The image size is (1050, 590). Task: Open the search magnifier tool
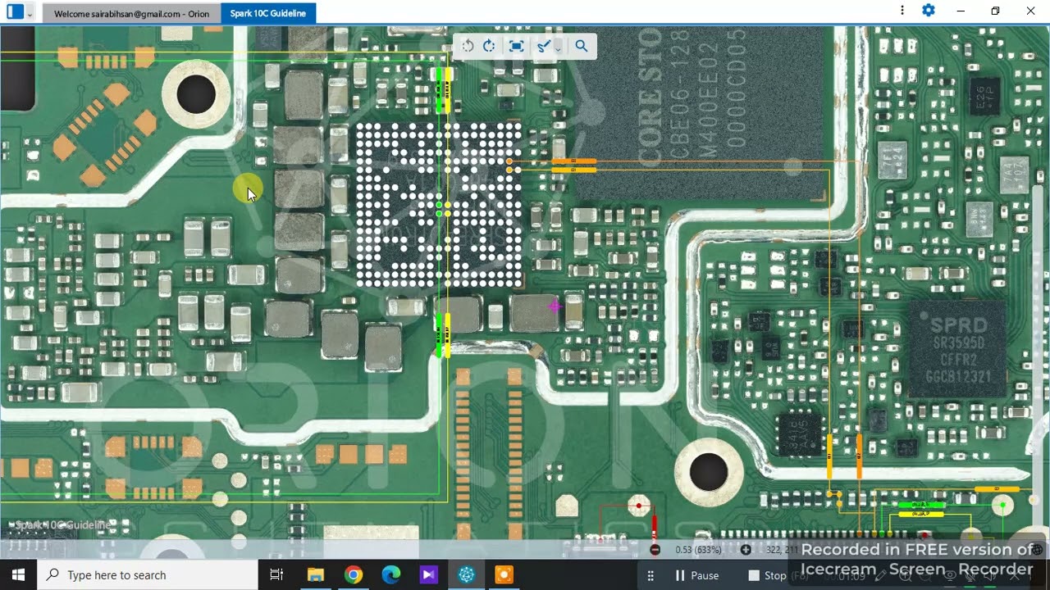tap(582, 46)
